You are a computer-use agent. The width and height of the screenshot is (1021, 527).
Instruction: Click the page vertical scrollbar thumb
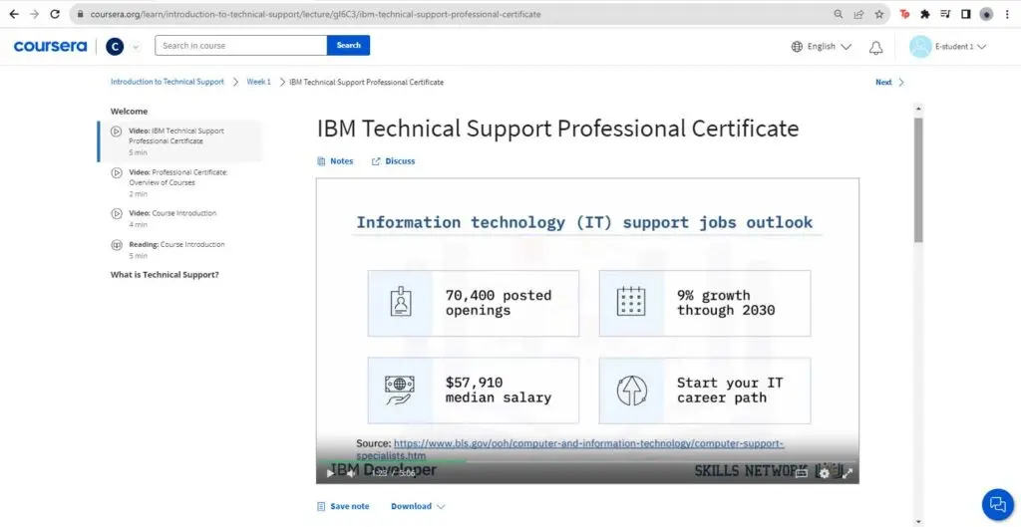pyautogui.click(x=918, y=180)
